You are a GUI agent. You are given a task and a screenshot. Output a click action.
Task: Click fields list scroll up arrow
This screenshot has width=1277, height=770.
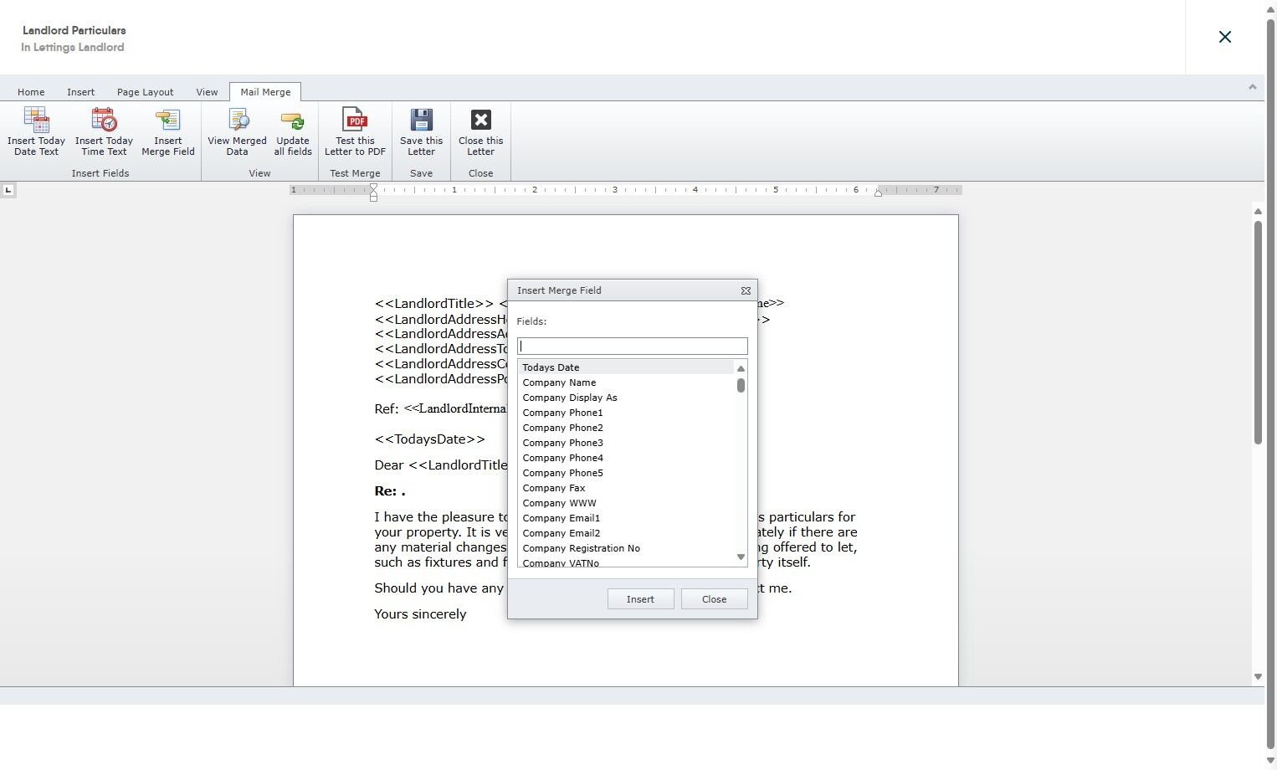click(741, 368)
